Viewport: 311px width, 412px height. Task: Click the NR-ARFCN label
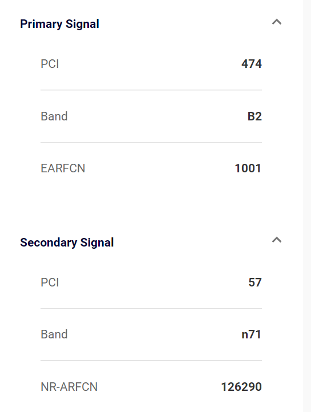pyautogui.click(x=69, y=387)
